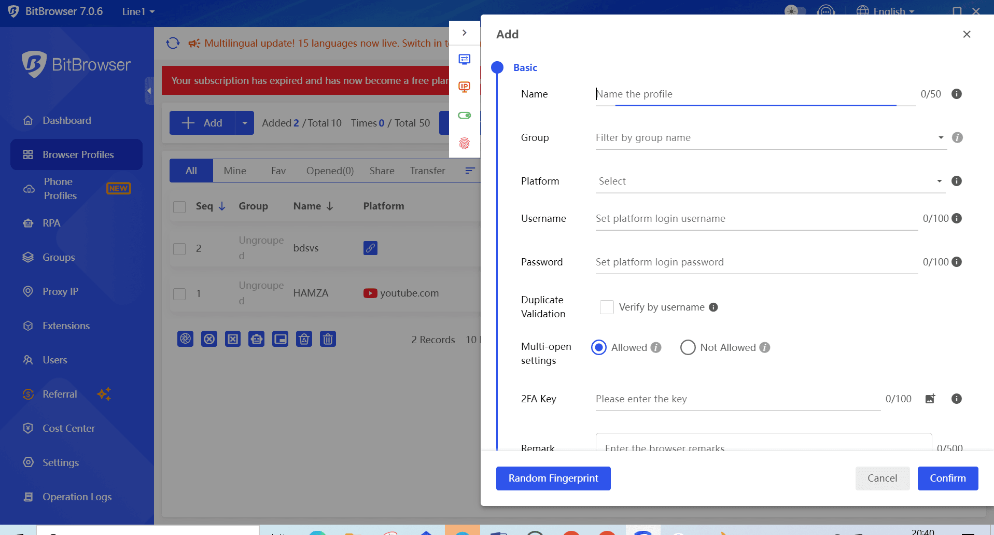Viewport: 994px width, 535px height.
Task: Select the Allowed multi-open radio
Action: [599, 347]
